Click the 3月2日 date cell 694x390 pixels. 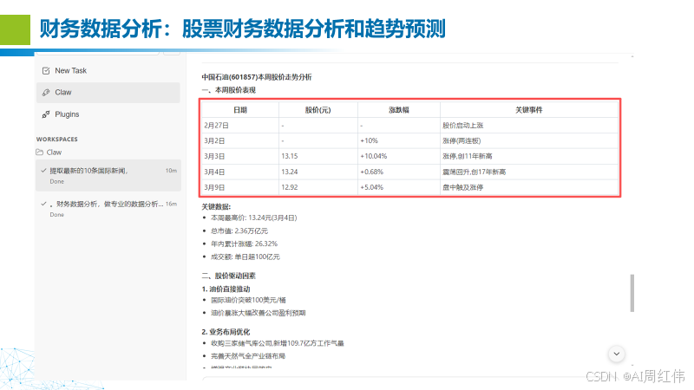point(240,141)
